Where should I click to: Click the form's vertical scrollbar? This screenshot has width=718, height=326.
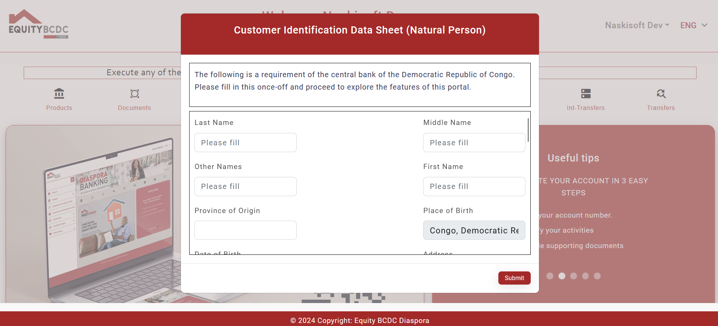point(528,130)
